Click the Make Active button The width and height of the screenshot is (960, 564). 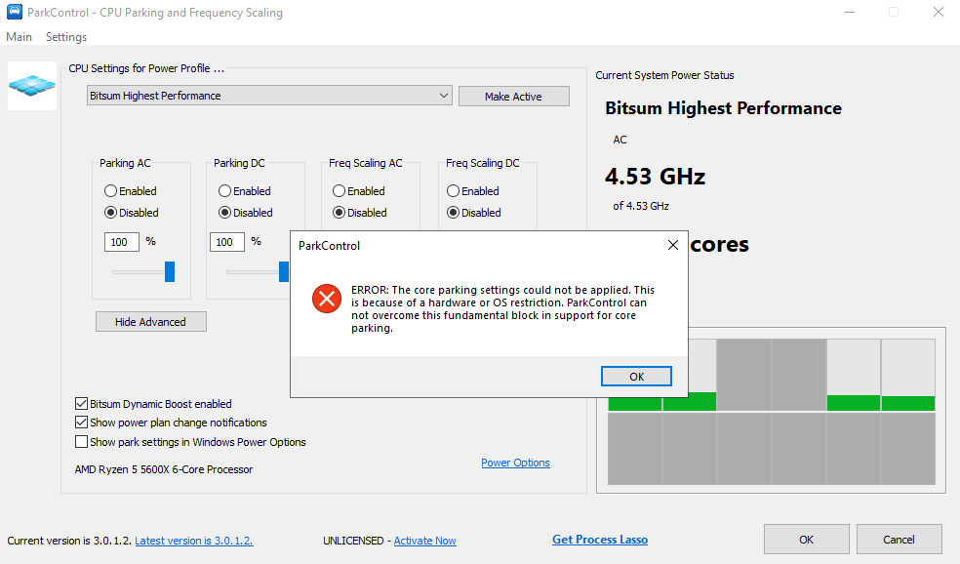point(514,97)
